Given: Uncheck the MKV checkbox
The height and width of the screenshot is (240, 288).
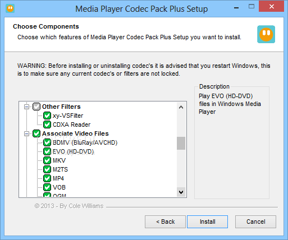Looking at the screenshot, I should click(47, 160).
